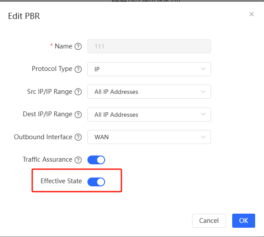Open the Protocol Type dropdown showing IP

click(149, 69)
